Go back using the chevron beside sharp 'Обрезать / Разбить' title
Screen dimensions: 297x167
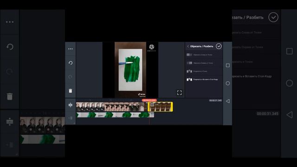(x=188, y=46)
